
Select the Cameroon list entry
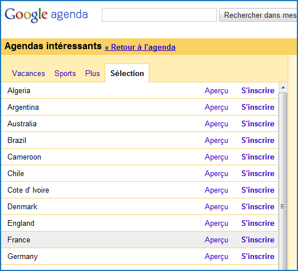point(24,157)
